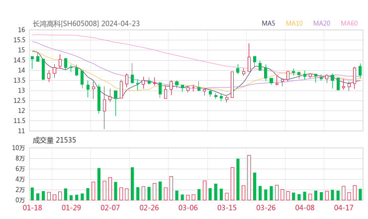Select the last green volume bar on the right

(x=360, y=195)
